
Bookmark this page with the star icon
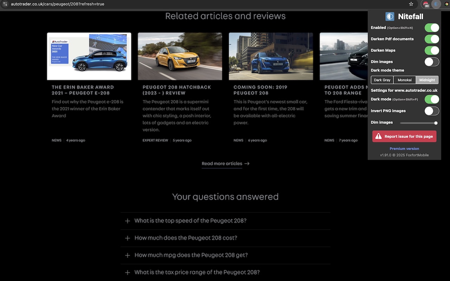click(411, 4)
